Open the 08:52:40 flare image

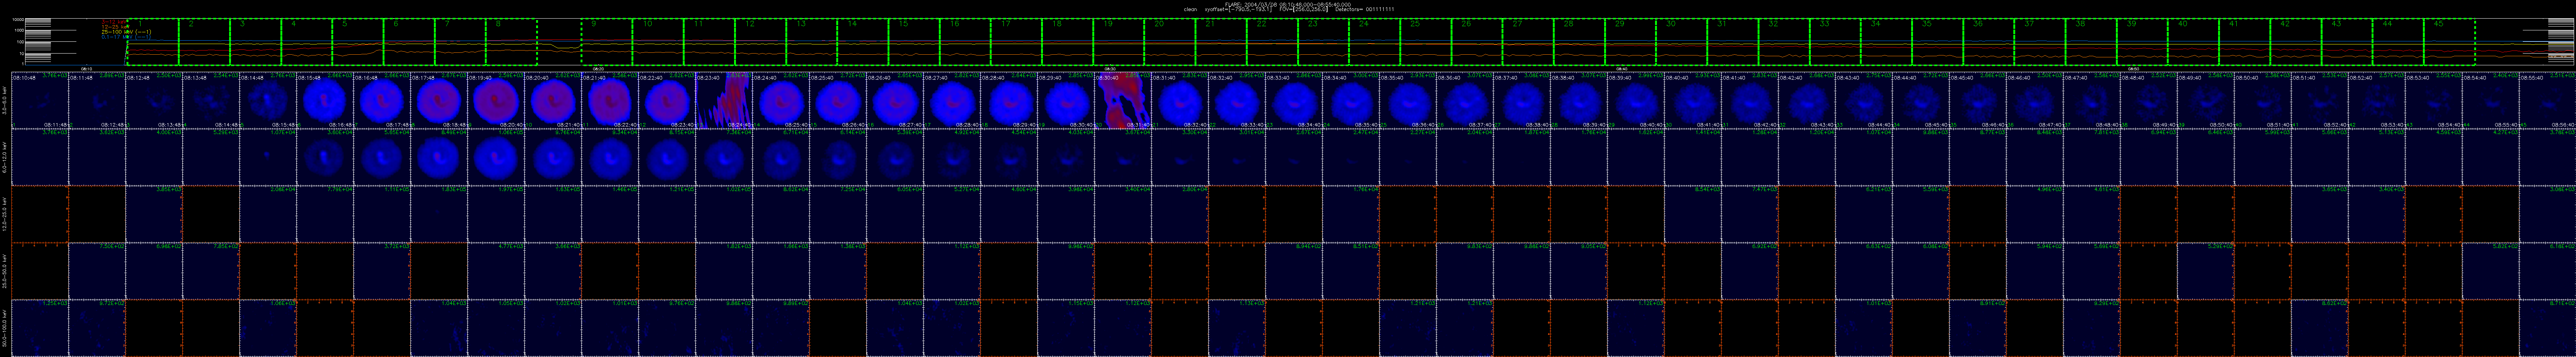click(2377, 100)
